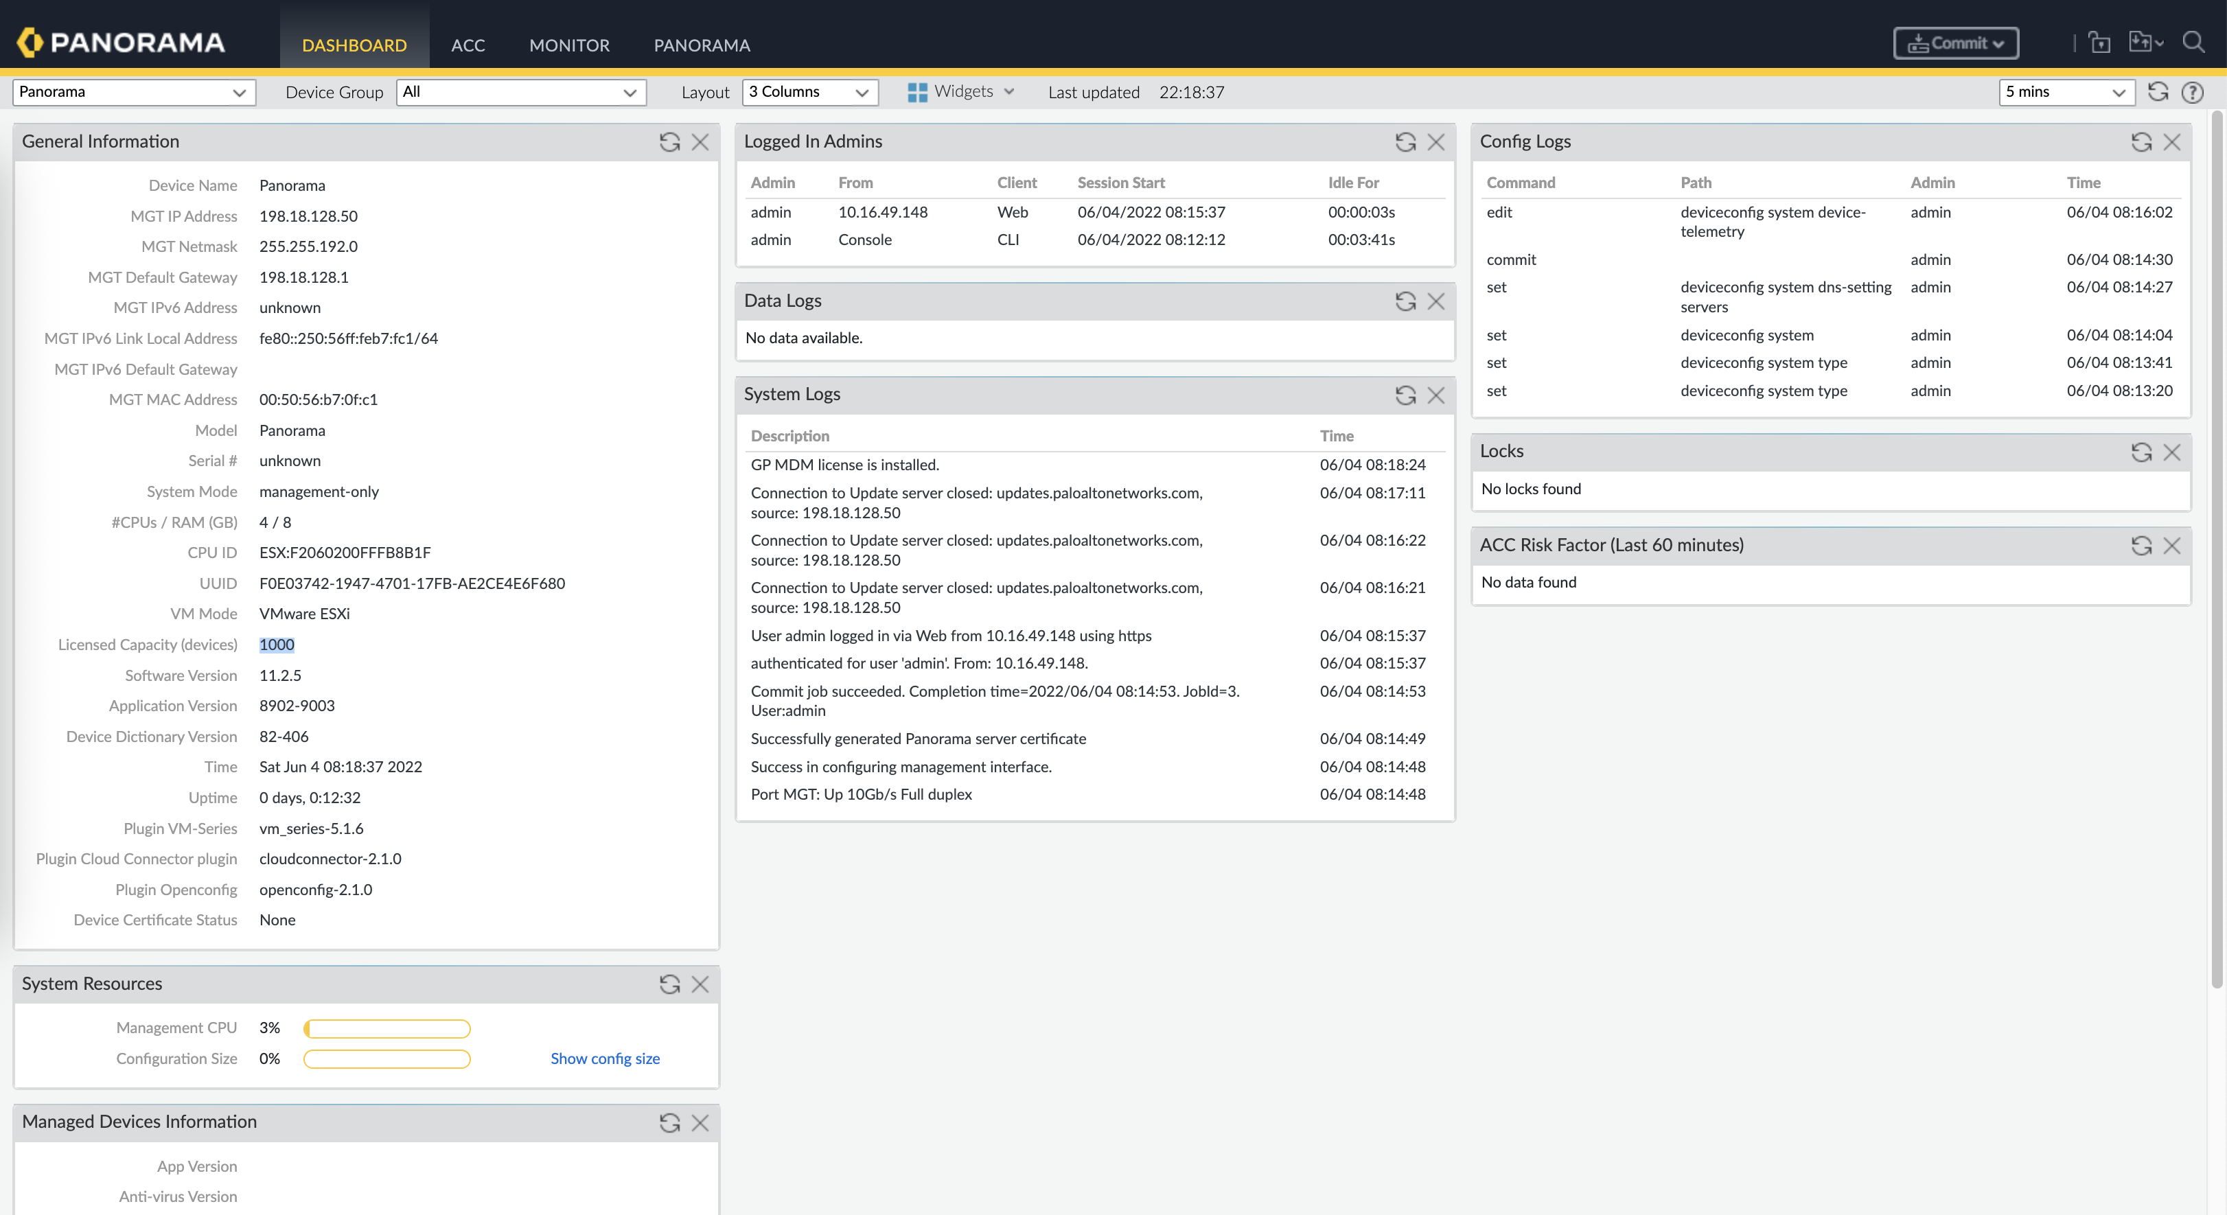The width and height of the screenshot is (2227, 1215).
Task: Click the dashboard manual refresh icon
Action: 2158,93
